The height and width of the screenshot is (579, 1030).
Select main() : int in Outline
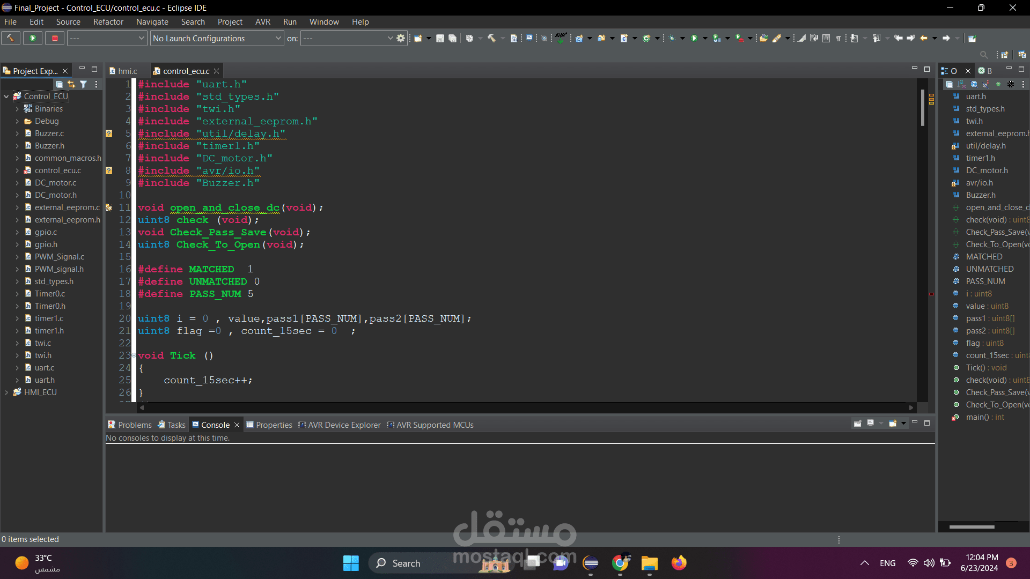click(984, 417)
